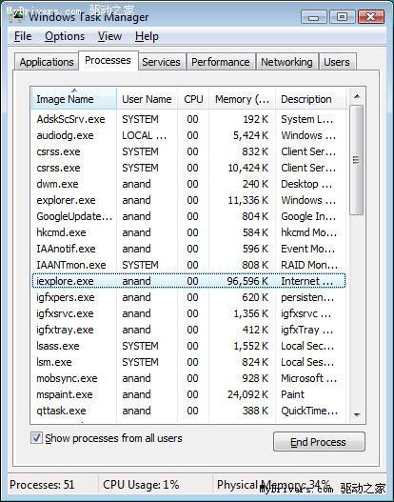Screen dimensions: 394x502
Task: Click the Task Manager title bar icon
Action: click(x=16, y=15)
